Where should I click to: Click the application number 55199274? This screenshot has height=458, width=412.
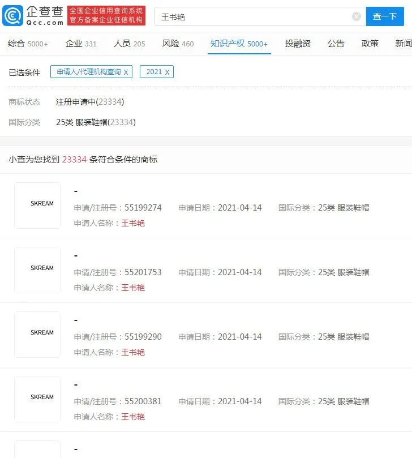pyautogui.click(x=143, y=208)
